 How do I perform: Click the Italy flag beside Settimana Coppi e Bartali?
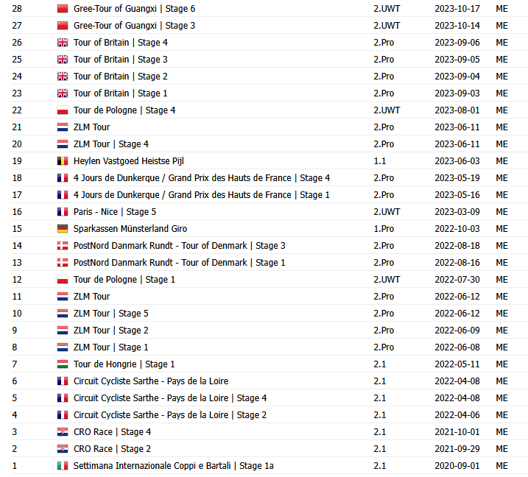pos(63,466)
